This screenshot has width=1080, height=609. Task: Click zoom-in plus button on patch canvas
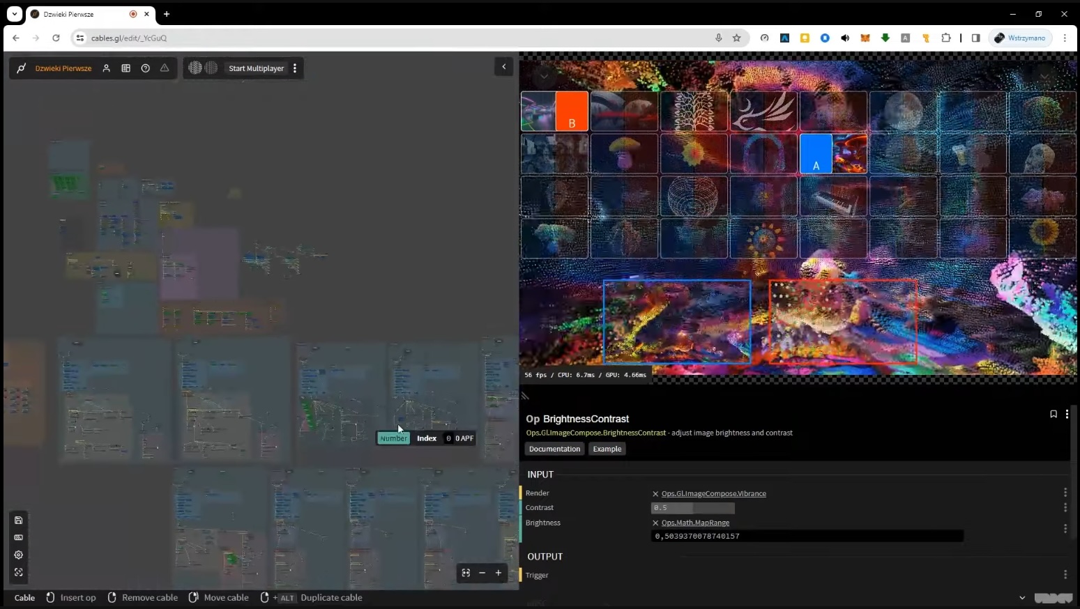(499, 573)
